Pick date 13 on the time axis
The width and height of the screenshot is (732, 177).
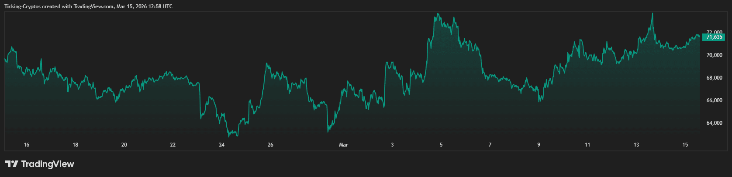pos(636,145)
